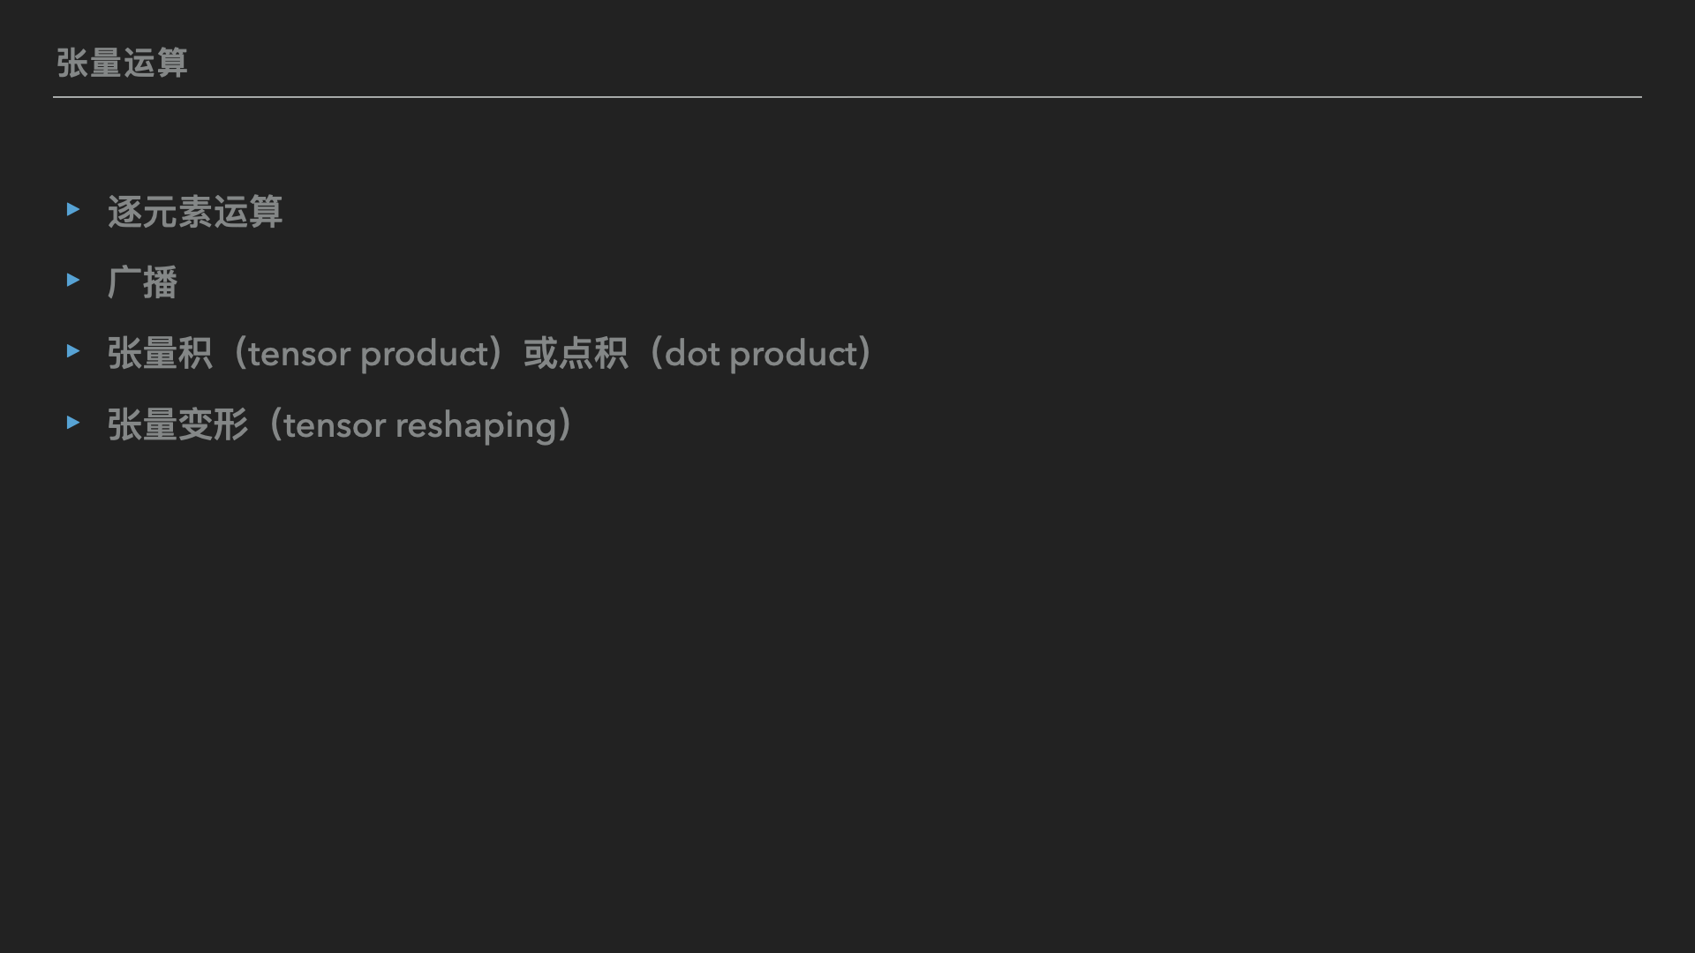Click the closing parenthesis after "dot product"
This screenshot has height=953, width=1695.
(866, 354)
